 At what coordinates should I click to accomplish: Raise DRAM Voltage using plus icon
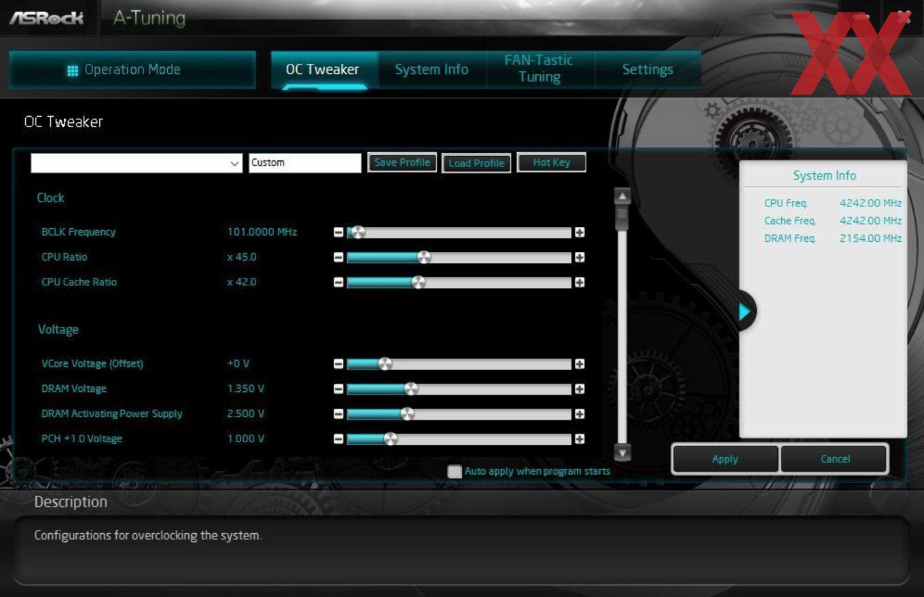point(580,389)
